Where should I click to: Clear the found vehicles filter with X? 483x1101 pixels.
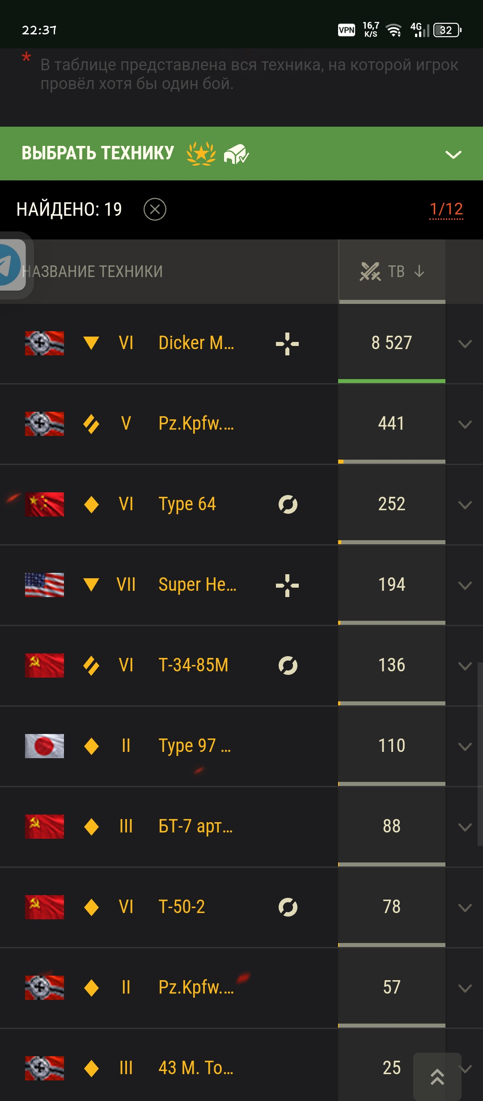pos(155,209)
